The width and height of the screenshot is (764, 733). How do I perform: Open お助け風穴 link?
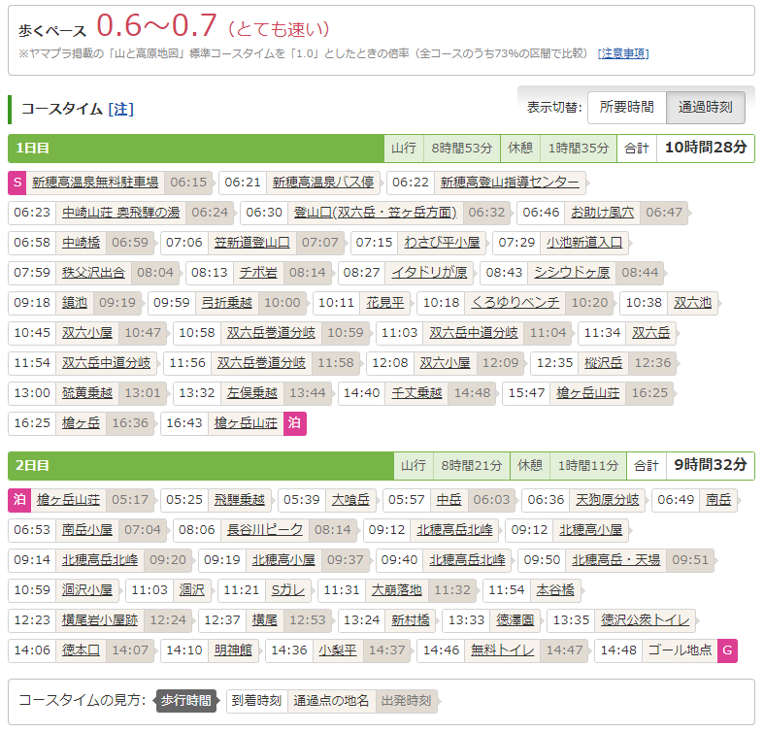click(602, 213)
